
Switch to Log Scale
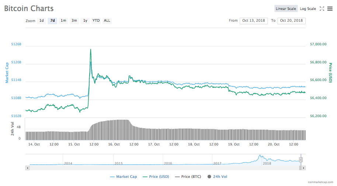[x=308, y=8]
